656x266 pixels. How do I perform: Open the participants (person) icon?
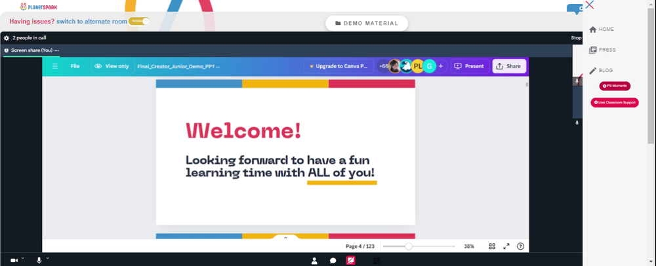(x=314, y=261)
